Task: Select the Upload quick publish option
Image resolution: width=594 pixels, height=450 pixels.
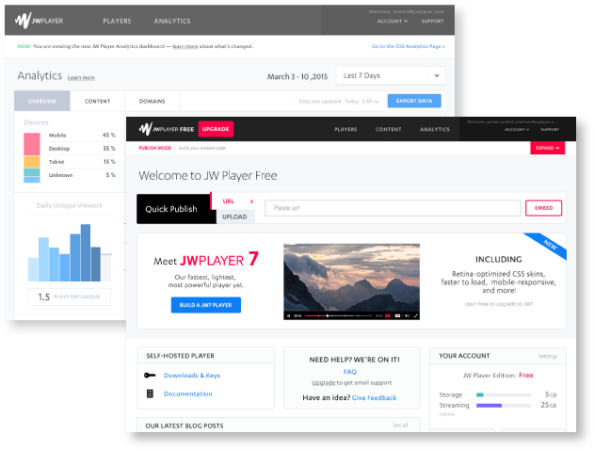Action: coord(235,217)
